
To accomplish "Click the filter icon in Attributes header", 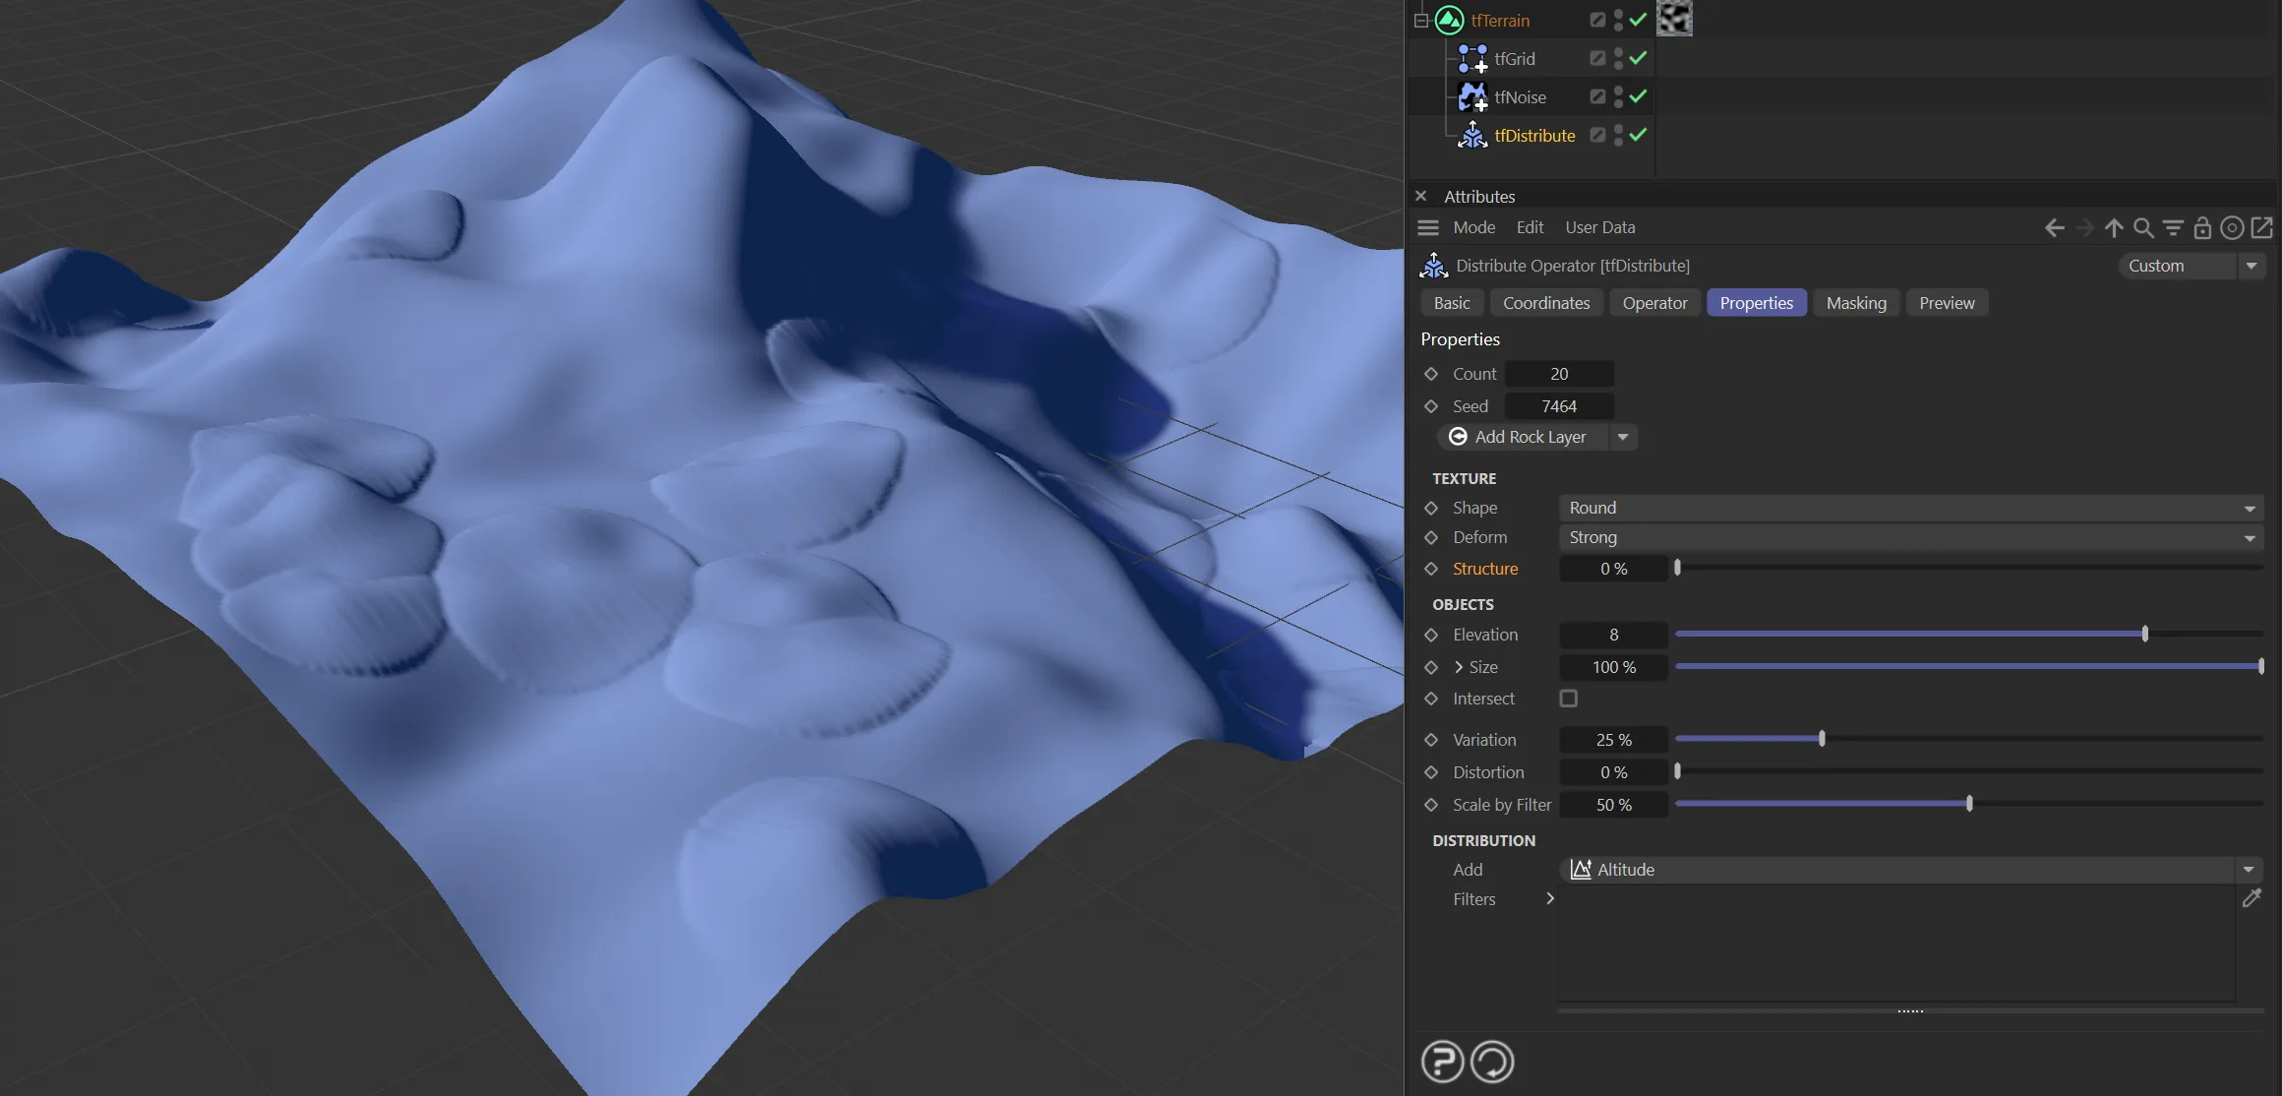I will coord(2174,228).
